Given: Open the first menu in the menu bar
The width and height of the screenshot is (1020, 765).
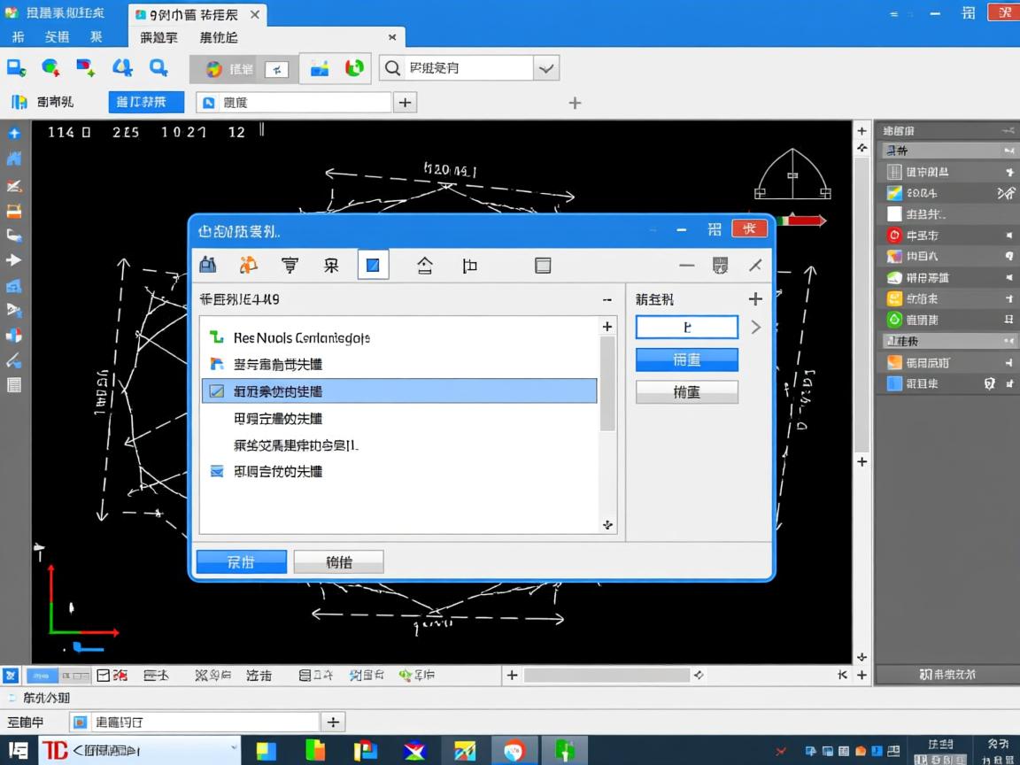Looking at the screenshot, I should (18, 37).
